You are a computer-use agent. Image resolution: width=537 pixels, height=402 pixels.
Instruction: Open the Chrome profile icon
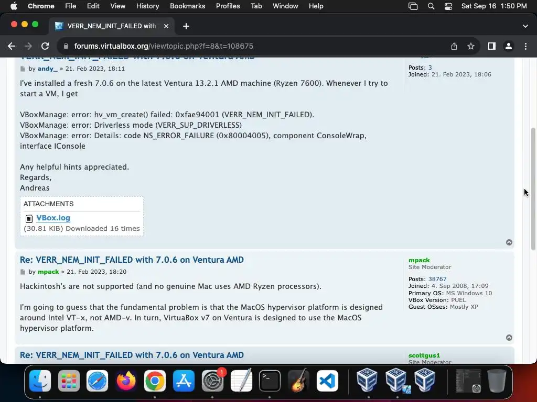pos(509,46)
